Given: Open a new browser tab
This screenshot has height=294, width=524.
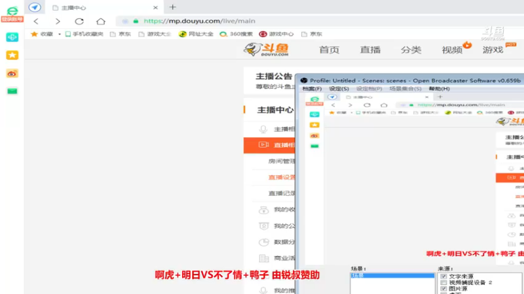Looking at the screenshot, I should [172, 7].
